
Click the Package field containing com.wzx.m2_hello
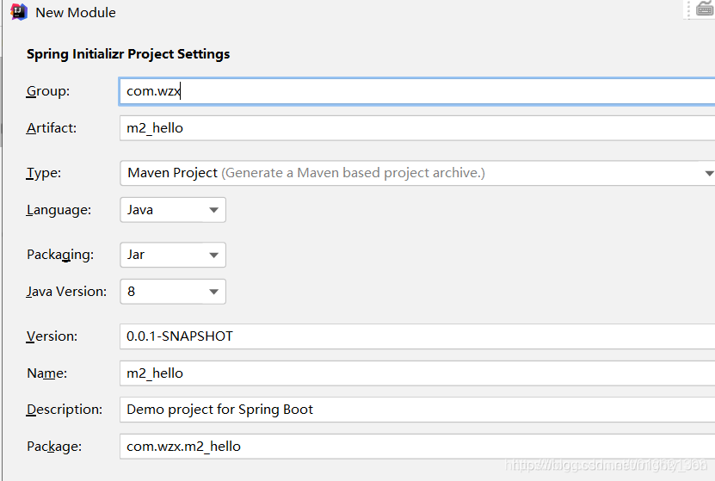click(417, 447)
